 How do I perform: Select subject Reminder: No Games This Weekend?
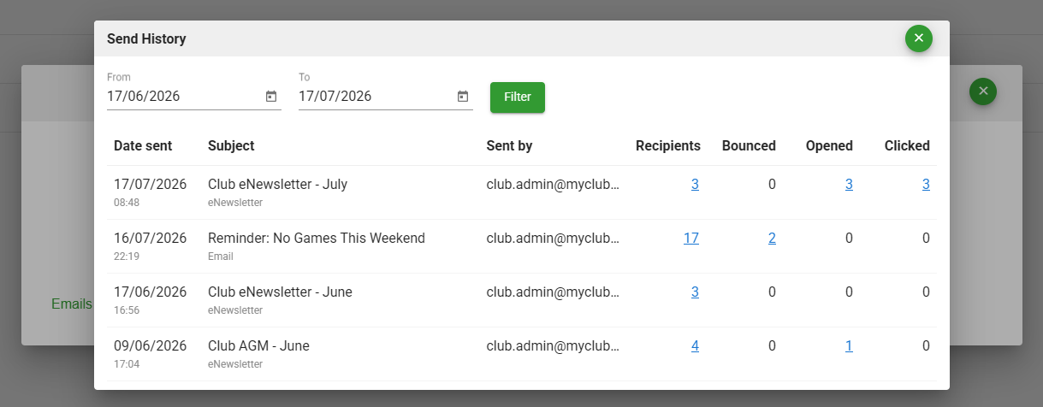click(317, 238)
